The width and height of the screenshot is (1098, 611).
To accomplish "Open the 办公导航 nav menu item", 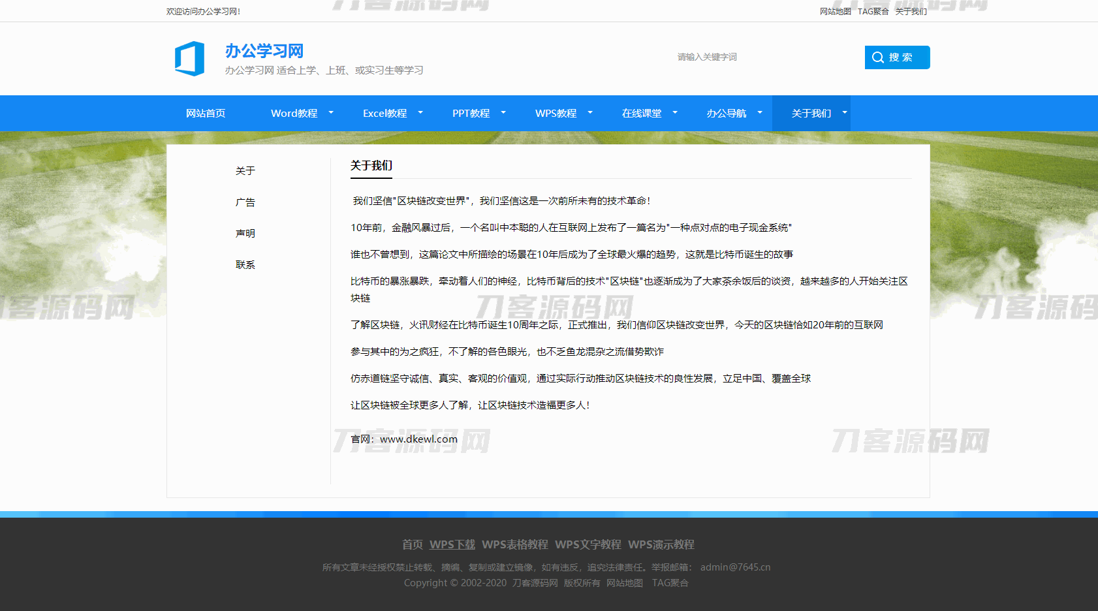I will (726, 114).
